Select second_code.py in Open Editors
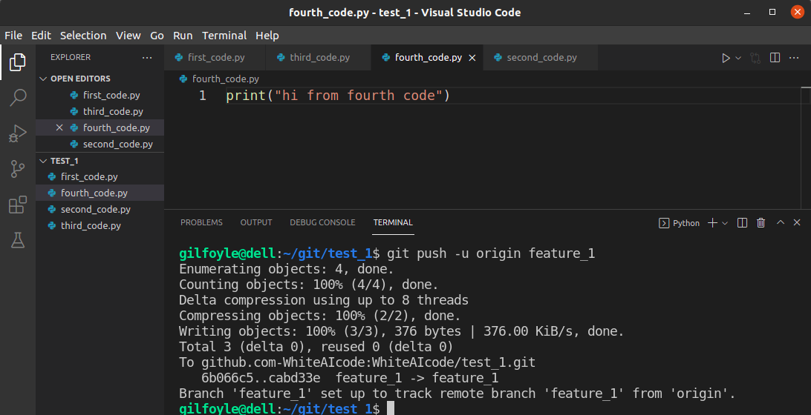 tap(100, 144)
